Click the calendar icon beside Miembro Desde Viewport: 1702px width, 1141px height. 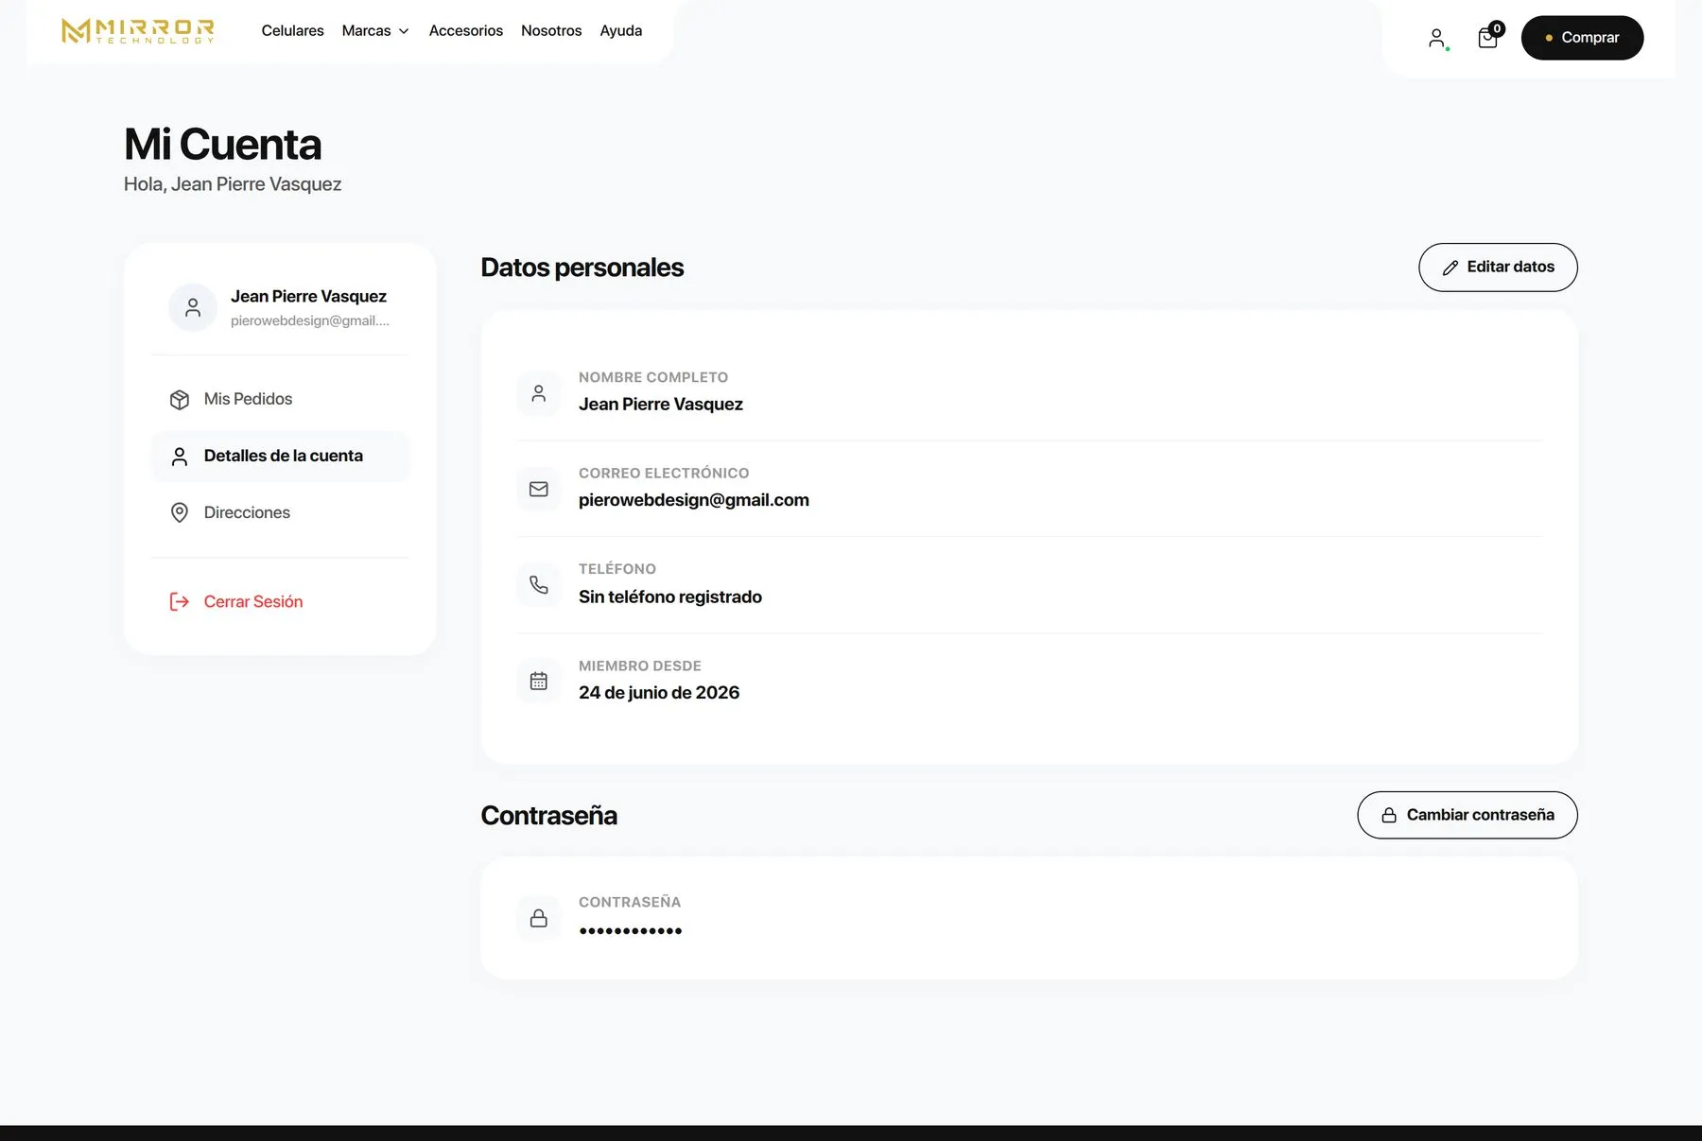539,681
